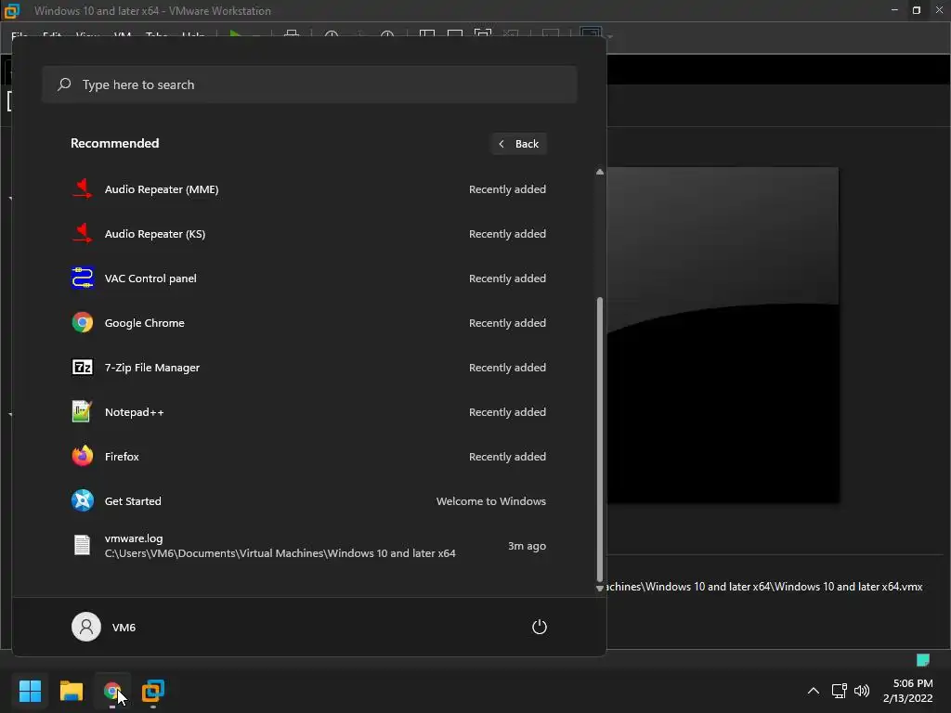The image size is (951, 713).
Task: Launch Audio Repeater (KS) app
Action: coord(308,234)
